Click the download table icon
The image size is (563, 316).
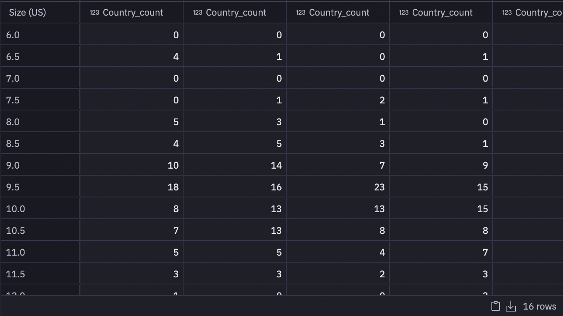click(x=511, y=306)
